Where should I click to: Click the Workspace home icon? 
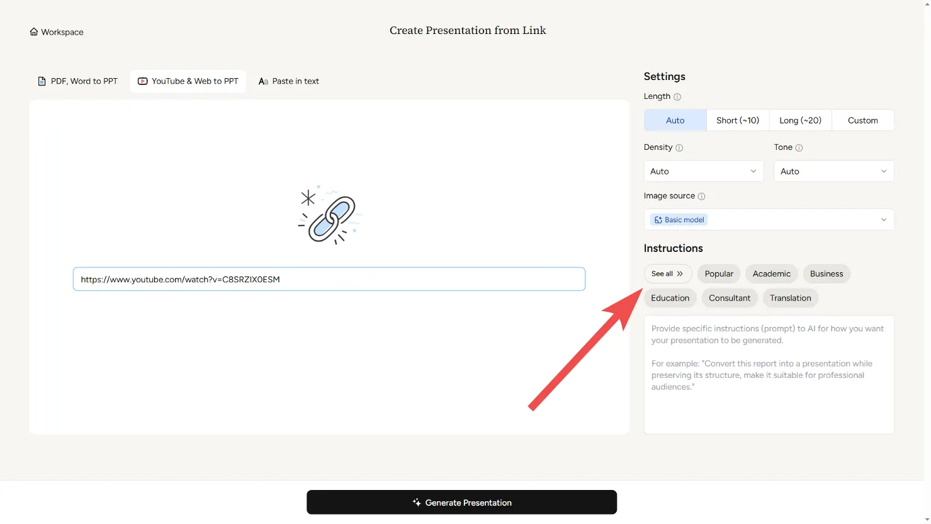tap(34, 32)
